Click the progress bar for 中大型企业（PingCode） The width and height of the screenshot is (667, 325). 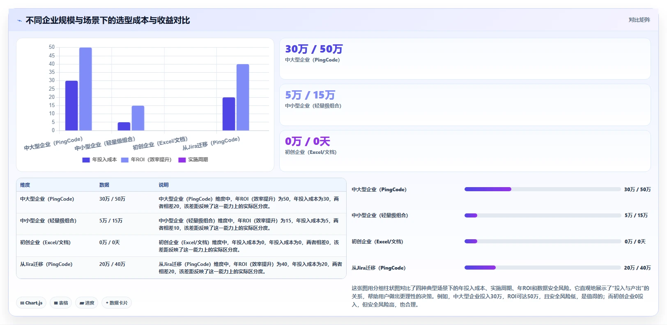point(543,189)
